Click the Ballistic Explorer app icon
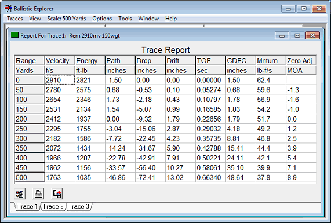This screenshot has width=331, height=223. tap(8, 9)
